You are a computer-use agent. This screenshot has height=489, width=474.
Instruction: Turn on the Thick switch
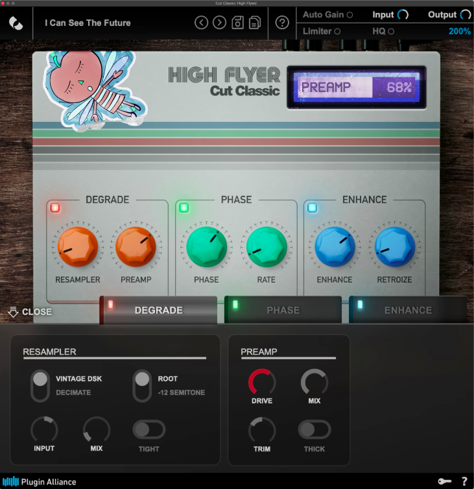pyautogui.click(x=314, y=430)
